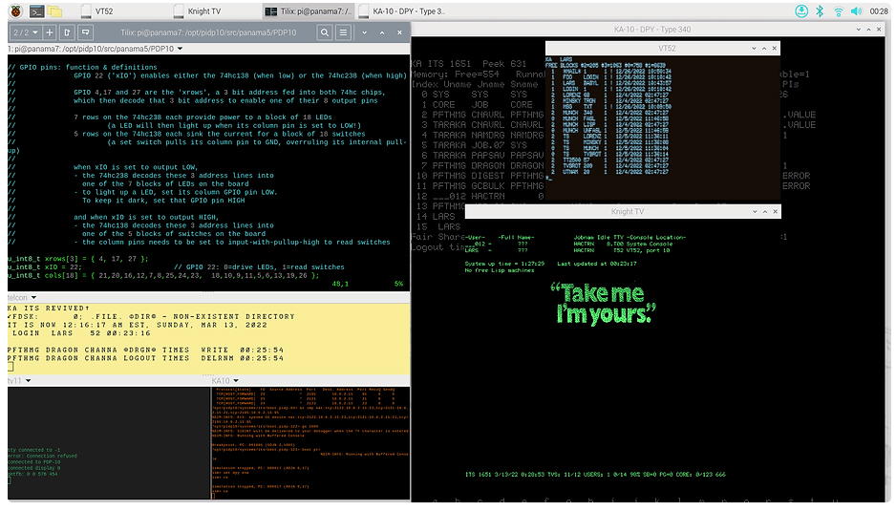Viewport: 896px width, 511px height.
Task: Click the clock showing 00:28
Action: click(x=878, y=11)
